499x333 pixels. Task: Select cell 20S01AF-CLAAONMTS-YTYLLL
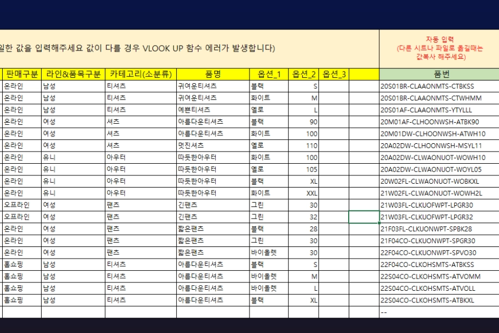pos(439,110)
